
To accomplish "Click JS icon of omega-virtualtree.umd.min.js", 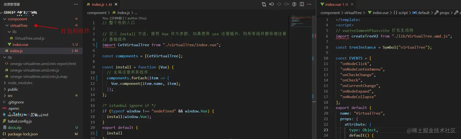I will coord(7,70).
